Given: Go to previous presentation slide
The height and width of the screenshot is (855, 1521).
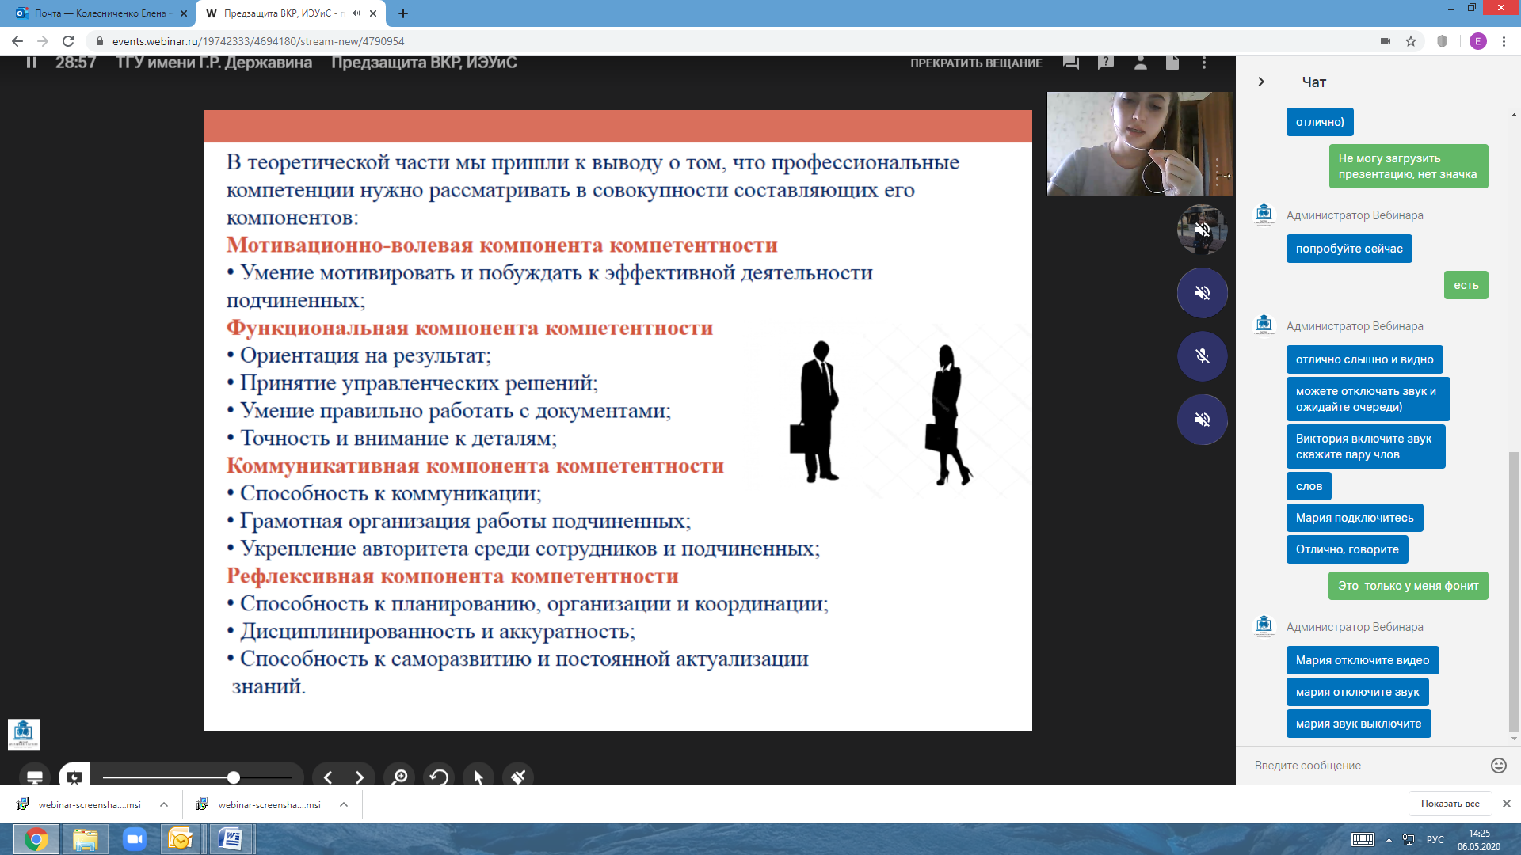Looking at the screenshot, I should 328,777.
